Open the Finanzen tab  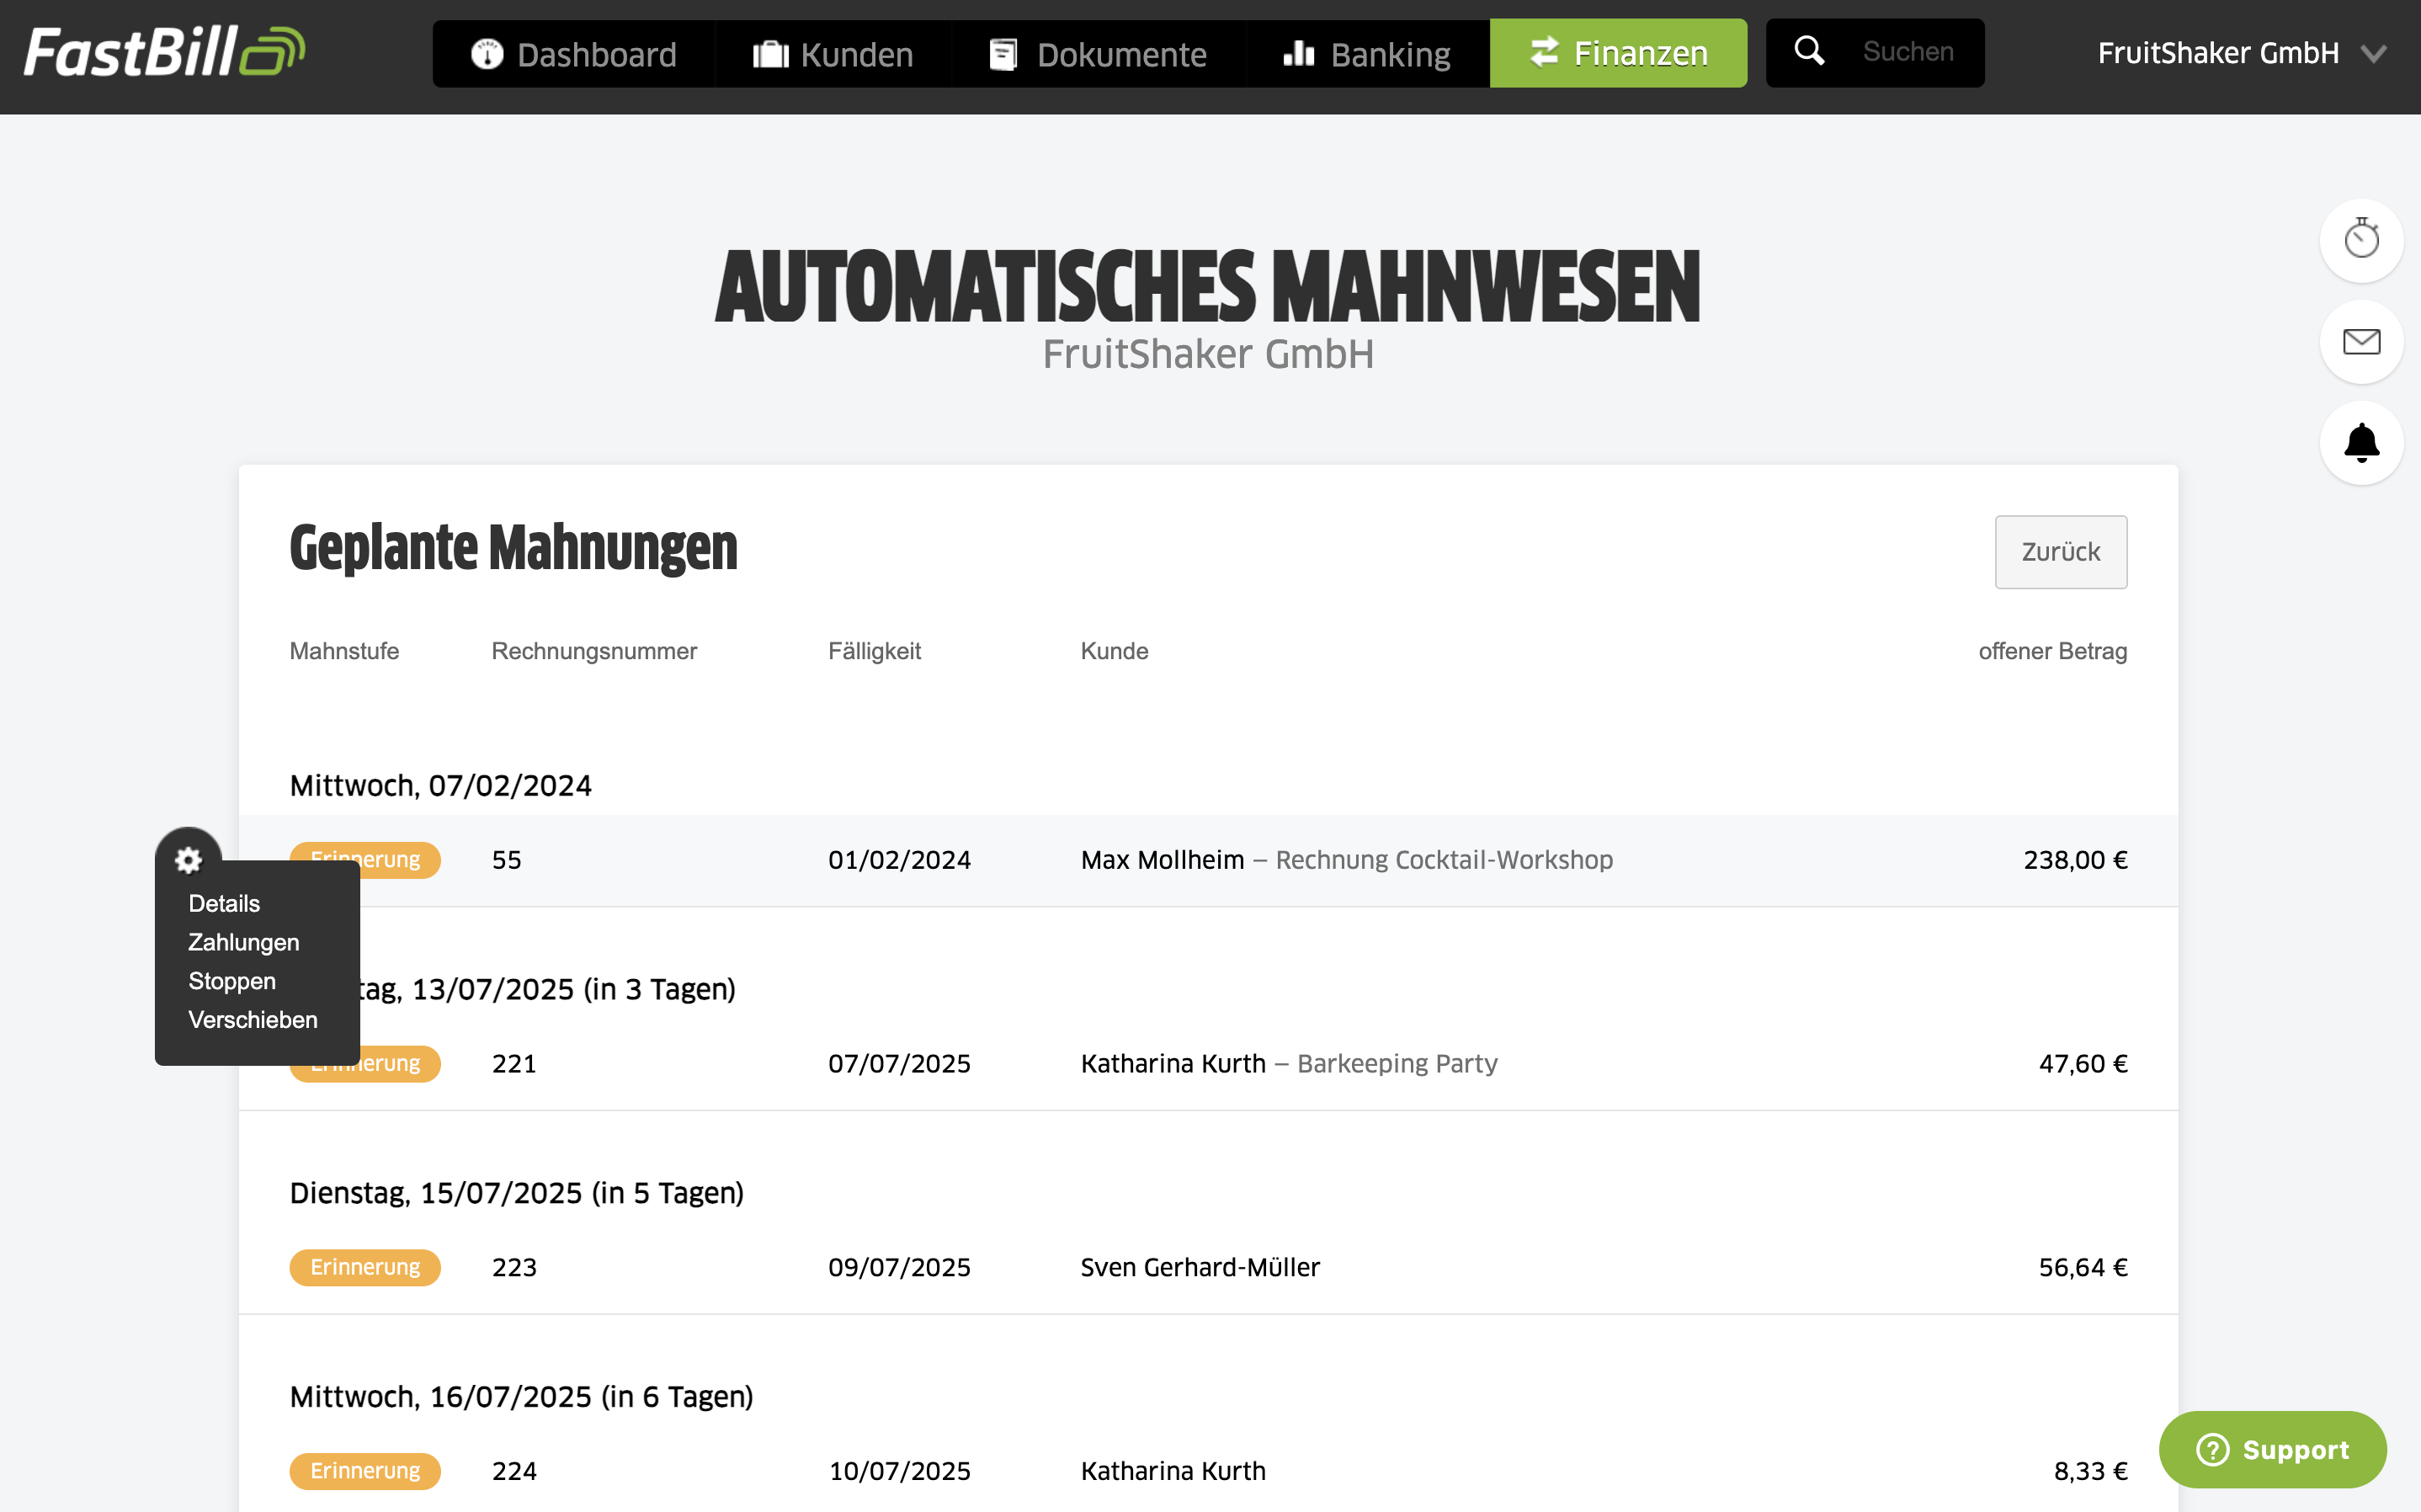[1618, 53]
